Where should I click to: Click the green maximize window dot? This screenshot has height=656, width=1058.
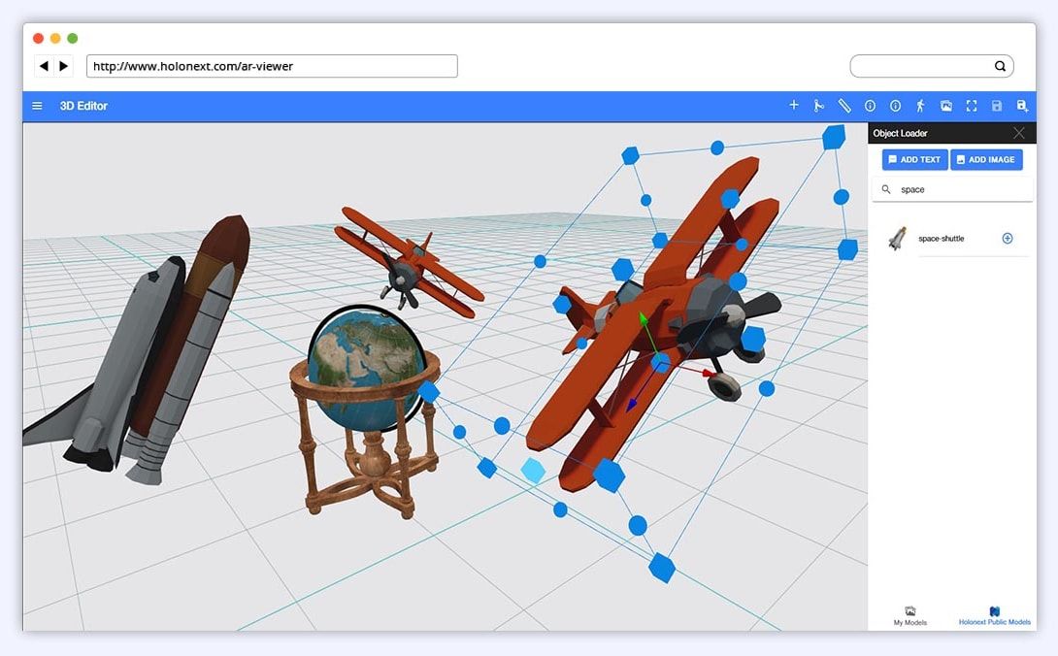coord(72,39)
